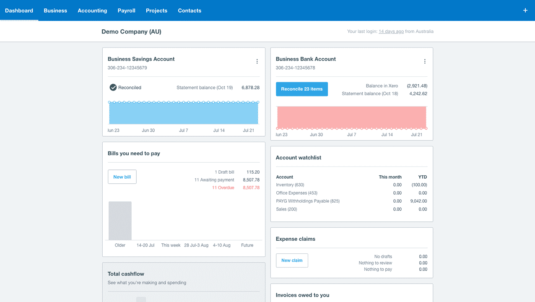Viewport: 535px width, 302px height.
Task: Click the plus icon in the top bar
Action: point(525,10)
